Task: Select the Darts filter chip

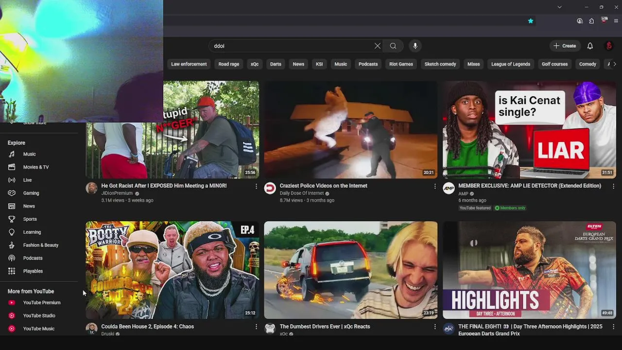Action: pos(276,64)
